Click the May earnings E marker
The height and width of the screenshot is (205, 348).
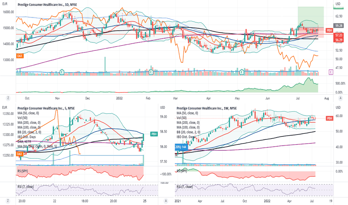click(x=242, y=72)
